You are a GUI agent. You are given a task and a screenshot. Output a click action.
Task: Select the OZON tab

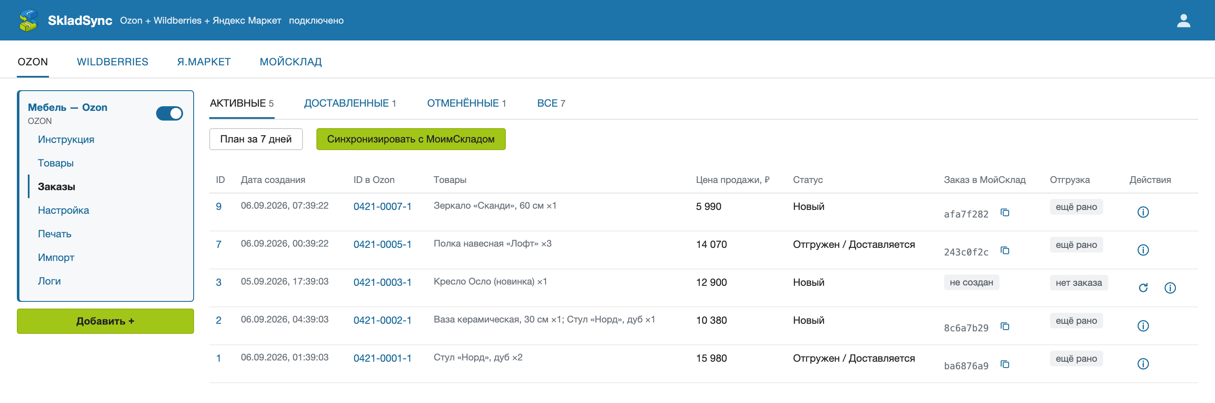(32, 62)
